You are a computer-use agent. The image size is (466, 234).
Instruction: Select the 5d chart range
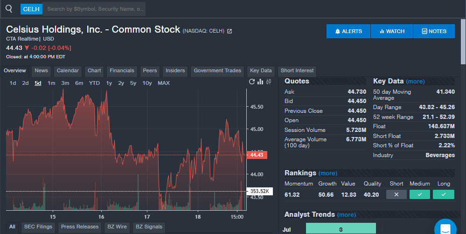(x=38, y=83)
